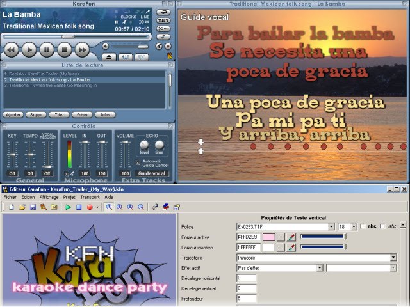This screenshot has height=307, width=410.
Task: Open the mixer controls panel button
Action: pos(126,57)
